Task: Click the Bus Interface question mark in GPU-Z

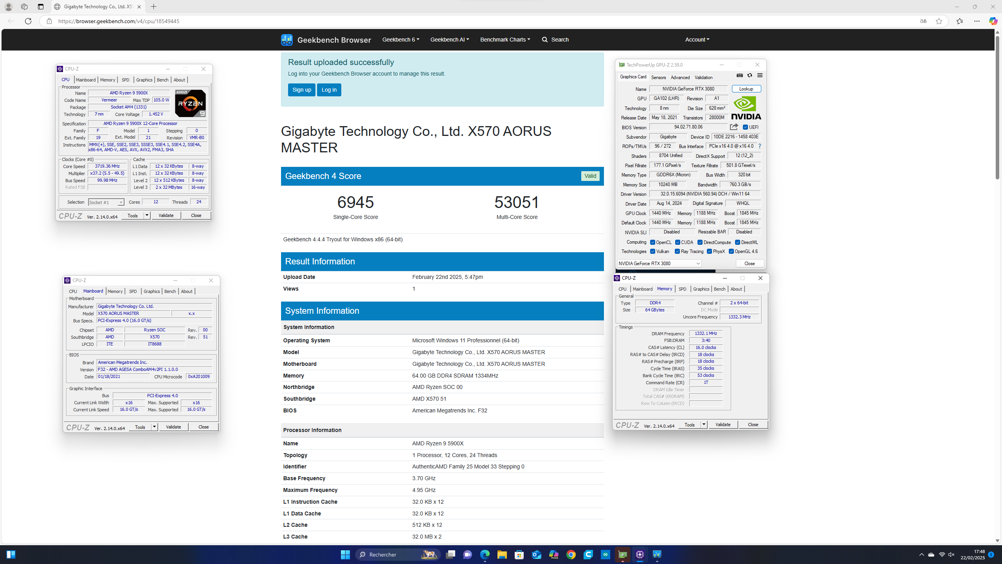Action: coord(760,146)
